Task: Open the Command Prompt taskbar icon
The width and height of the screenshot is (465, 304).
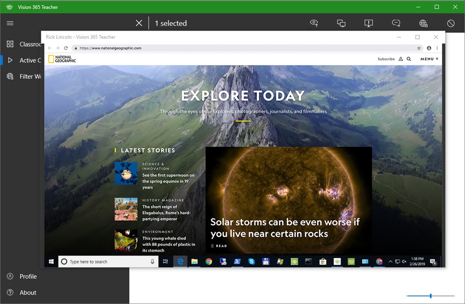Action: tap(309, 262)
